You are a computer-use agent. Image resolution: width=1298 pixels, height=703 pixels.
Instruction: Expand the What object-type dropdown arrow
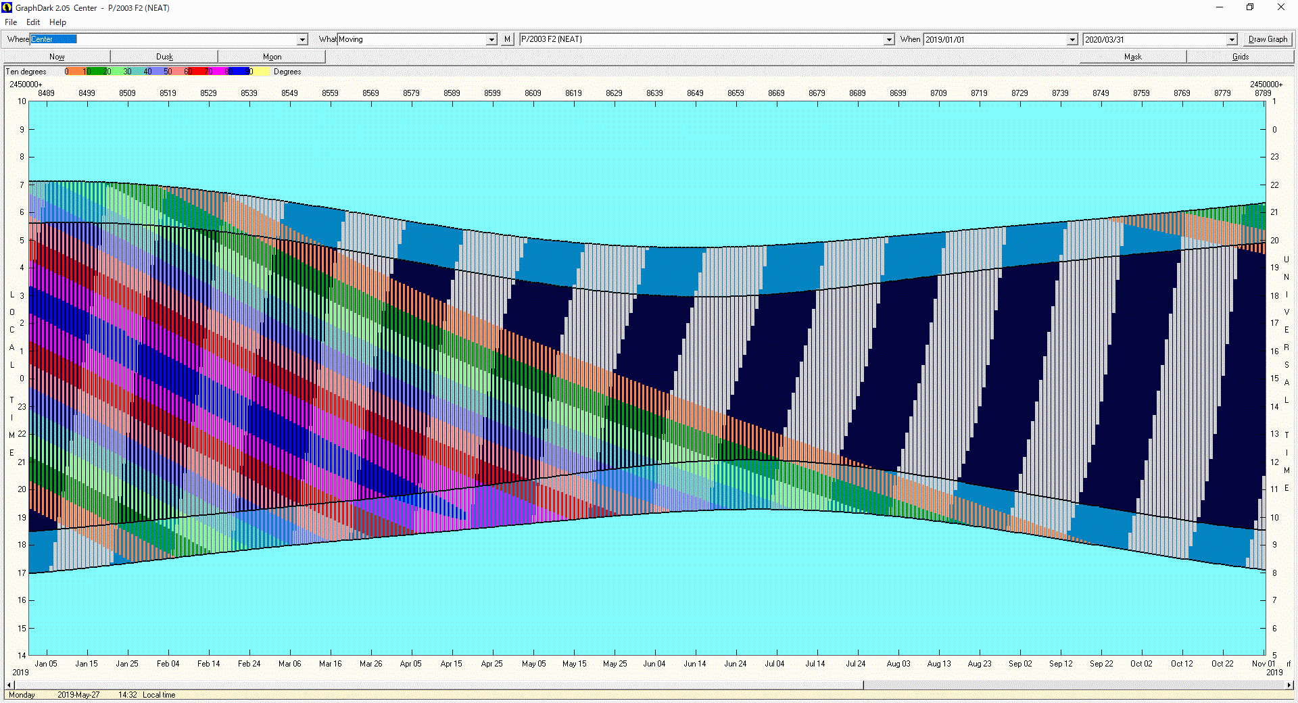point(491,40)
